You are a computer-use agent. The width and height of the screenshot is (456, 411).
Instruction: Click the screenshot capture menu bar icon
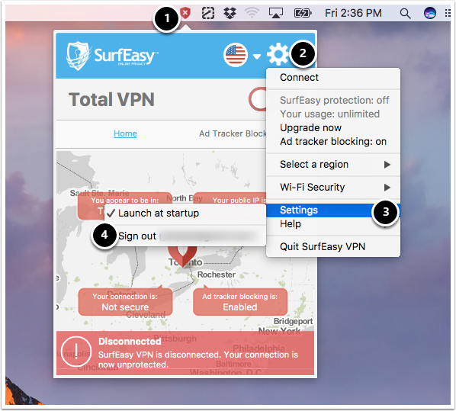[208, 13]
